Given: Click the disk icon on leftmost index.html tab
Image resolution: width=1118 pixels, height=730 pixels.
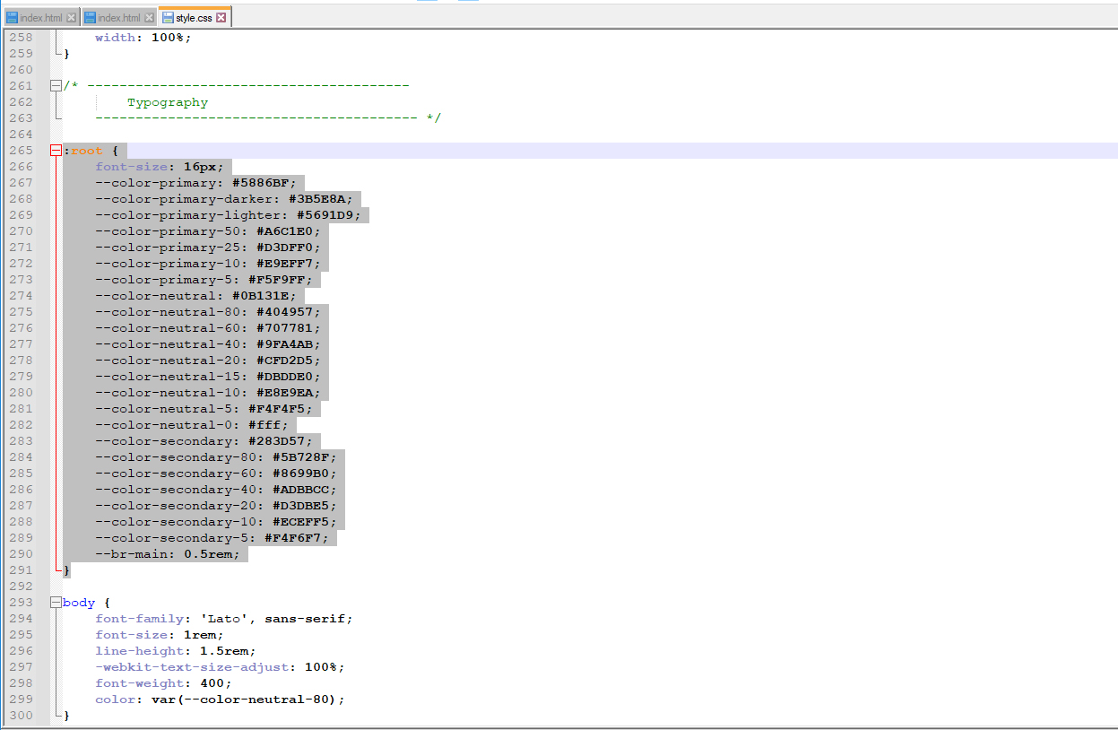Looking at the screenshot, I should (12, 18).
